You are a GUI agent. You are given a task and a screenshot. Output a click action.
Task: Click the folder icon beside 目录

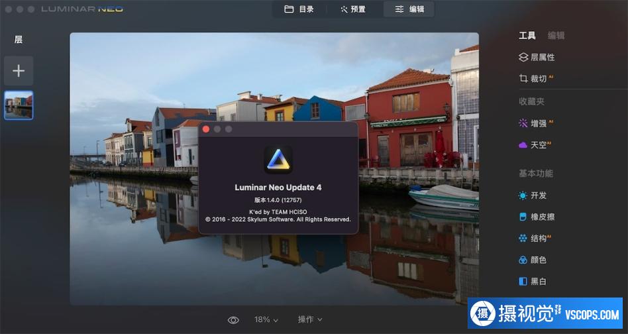[289, 9]
